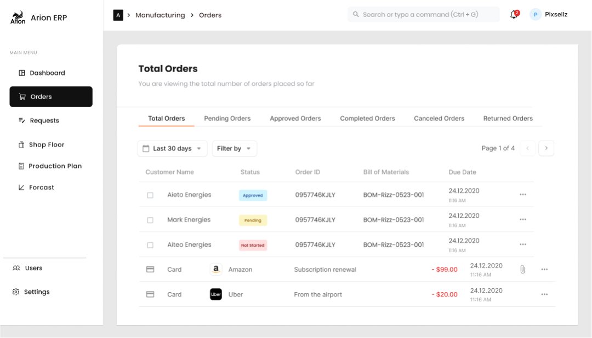Open notifications bell icon
This screenshot has height=338, width=592.
click(x=514, y=14)
